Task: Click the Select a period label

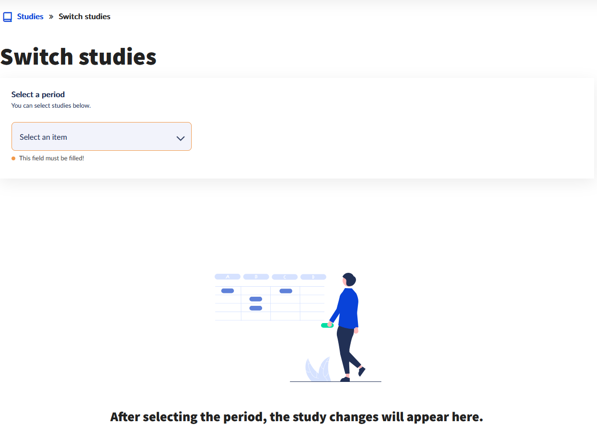Action: click(x=38, y=94)
